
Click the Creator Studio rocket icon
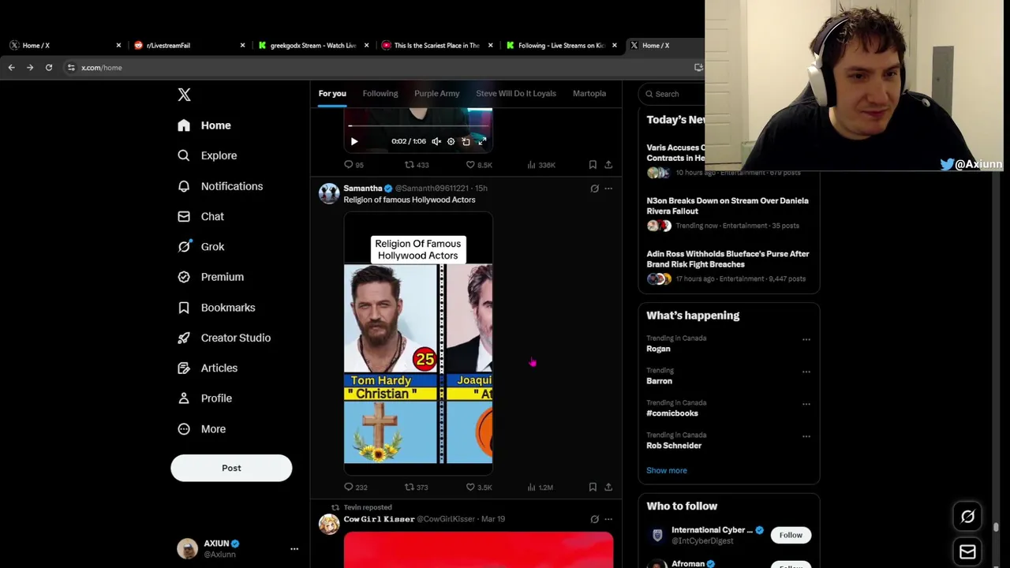click(x=184, y=338)
